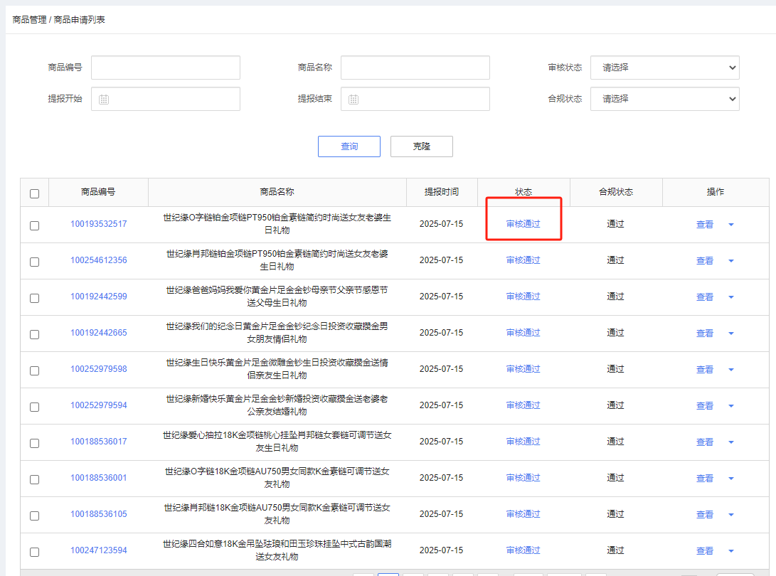Viewport: 776px width, 576px height.
Task: Open action arrow for product 100193532517
Action: [730, 225]
